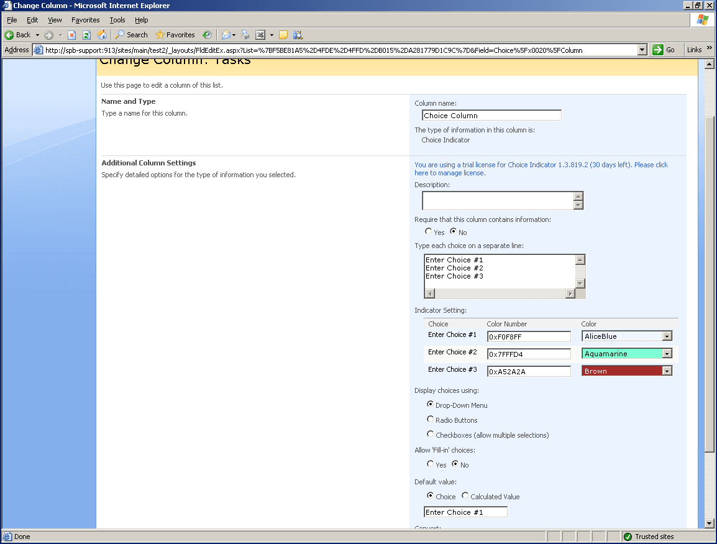This screenshot has height=544, width=717.
Task: Open dropdown next to Edit icon
Action: [x=272, y=35]
